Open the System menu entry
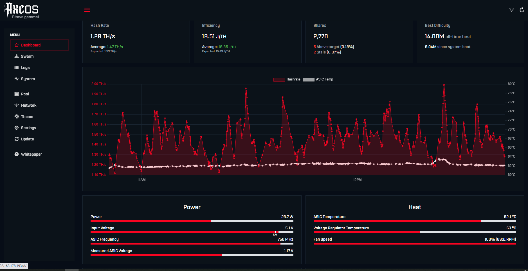 tap(39, 79)
